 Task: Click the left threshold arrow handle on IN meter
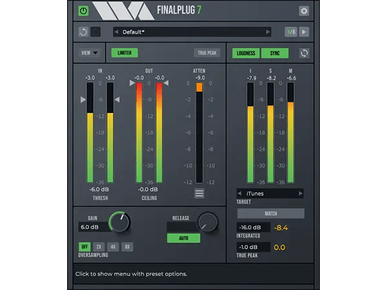83,100
